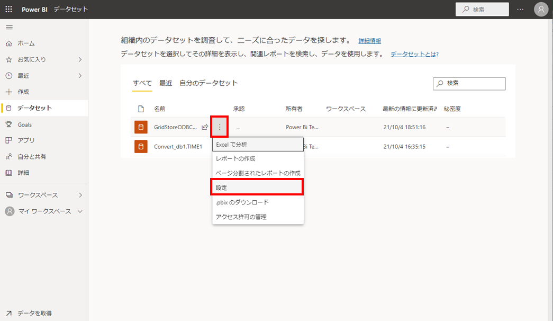
Task: Expand the お気に入り flyout chevron
Action: (80, 59)
